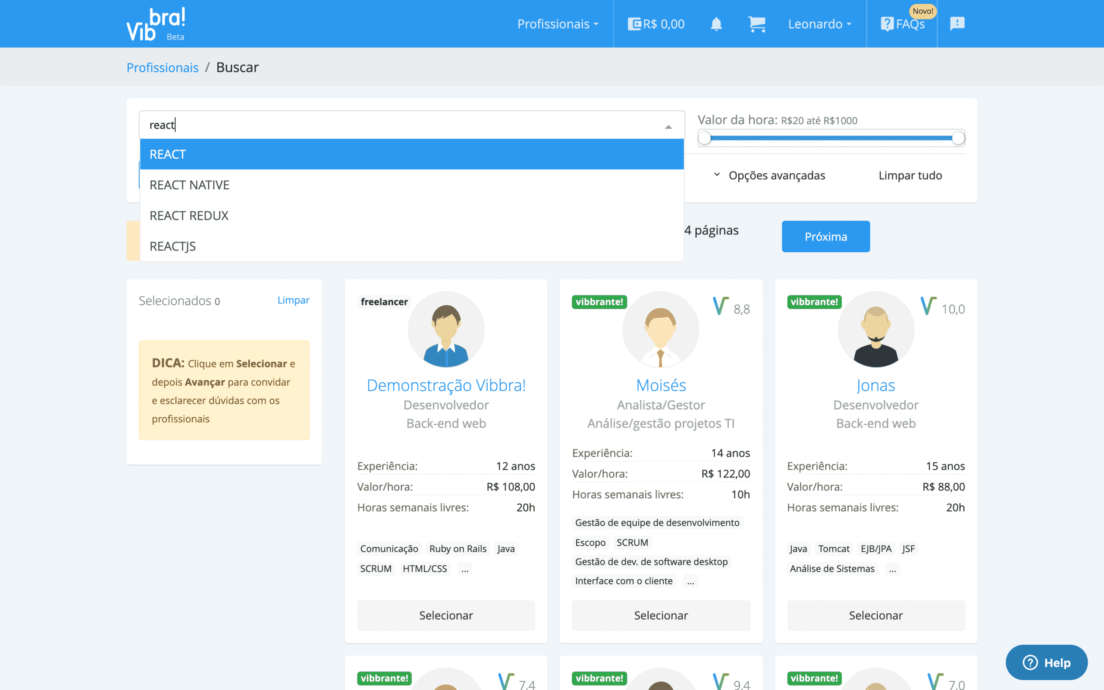Click minimum hourly rate slider handle

click(x=704, y=138)
